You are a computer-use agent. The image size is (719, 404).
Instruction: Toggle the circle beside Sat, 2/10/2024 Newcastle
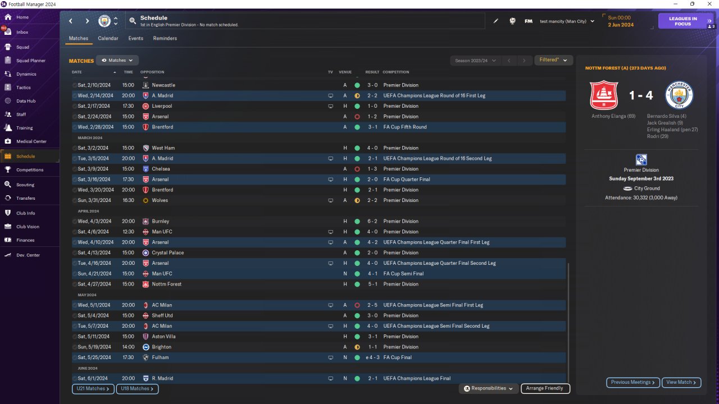75,85
